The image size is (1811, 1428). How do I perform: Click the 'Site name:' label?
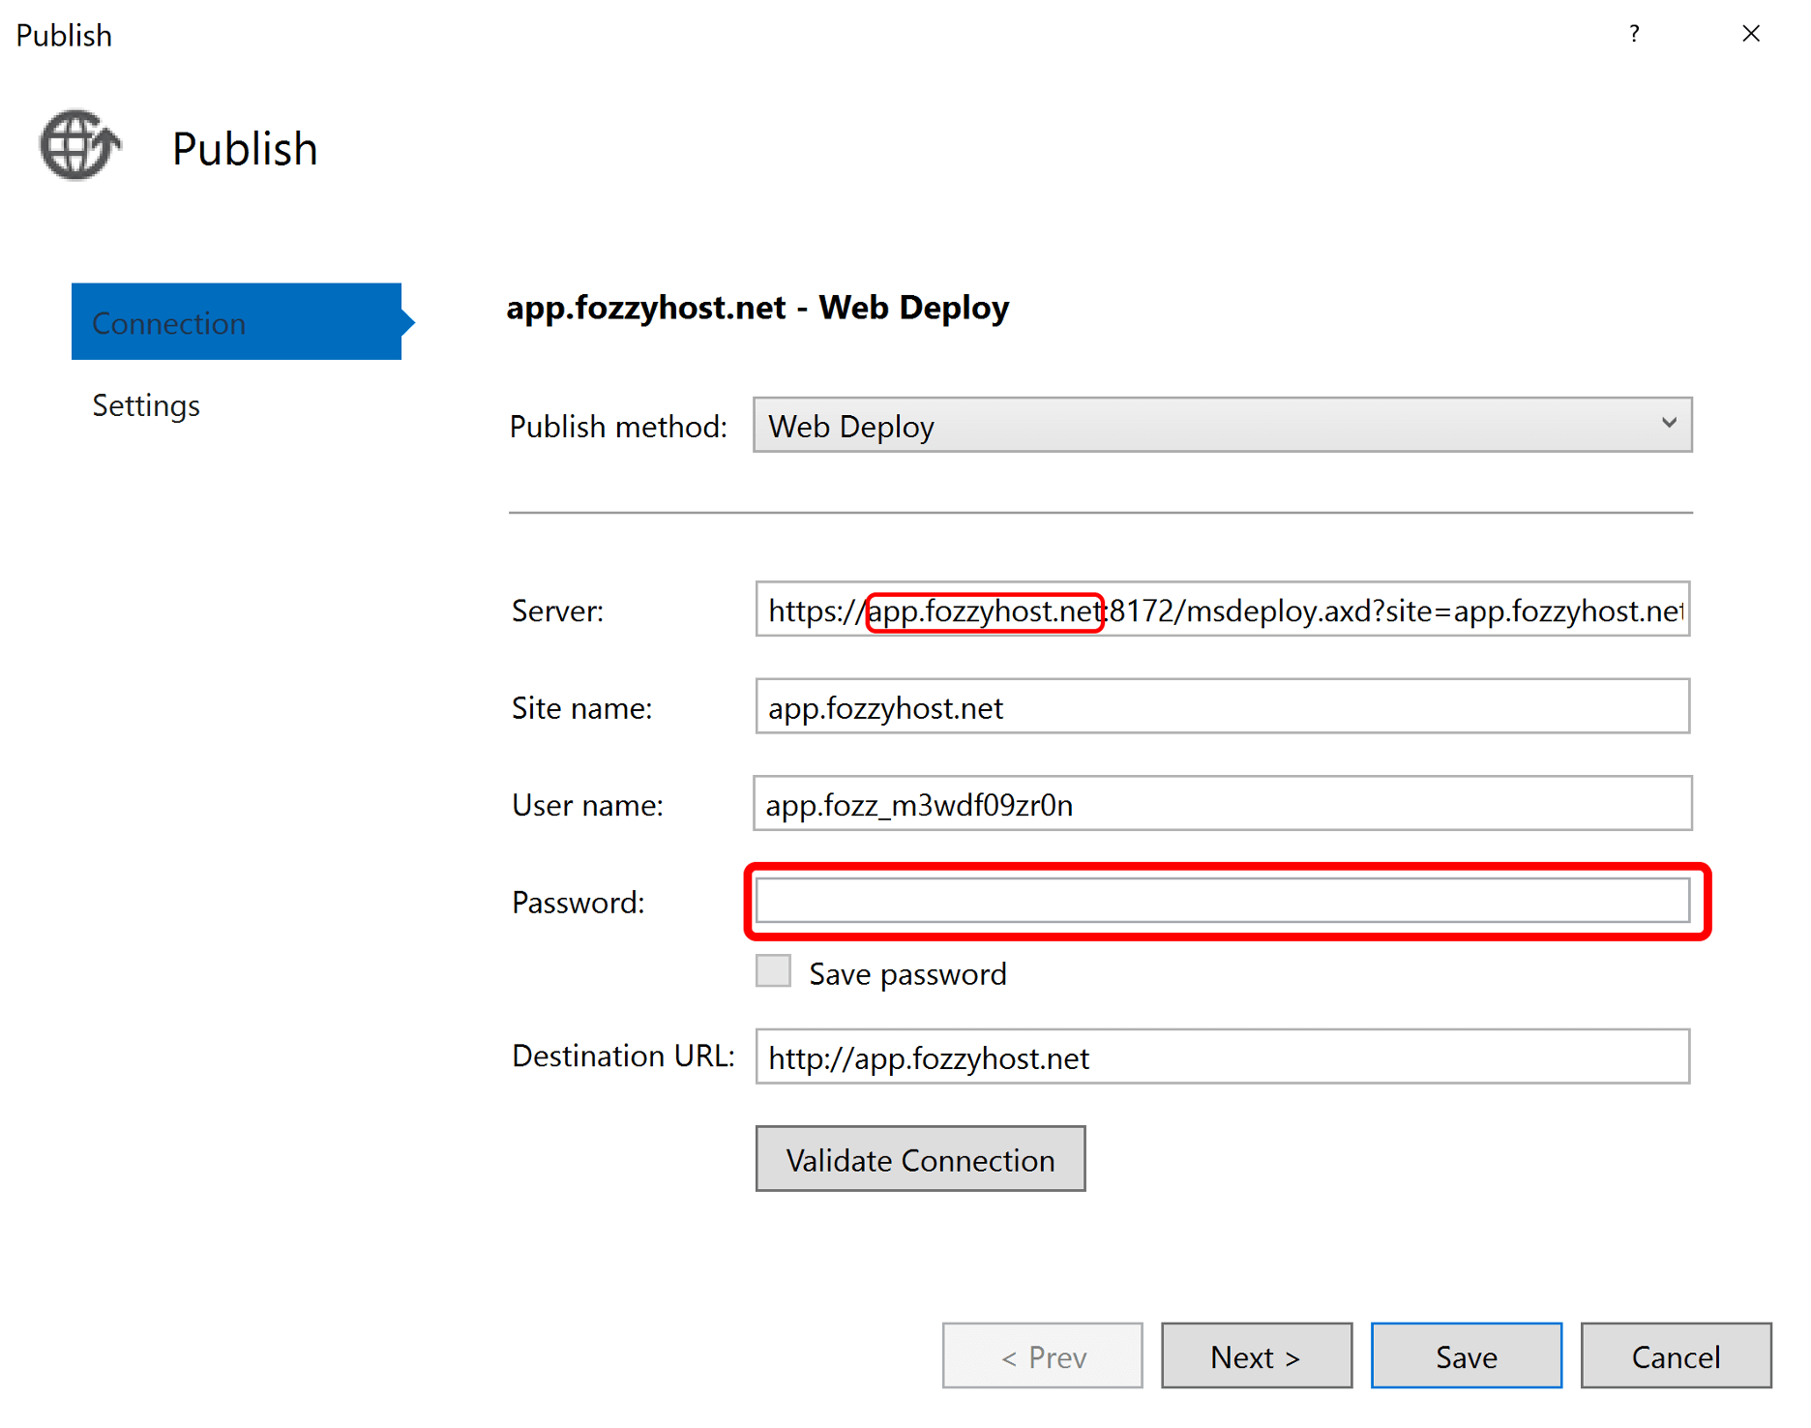tap(581, 708)
